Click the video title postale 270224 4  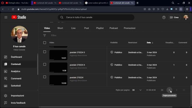point(77,65)
